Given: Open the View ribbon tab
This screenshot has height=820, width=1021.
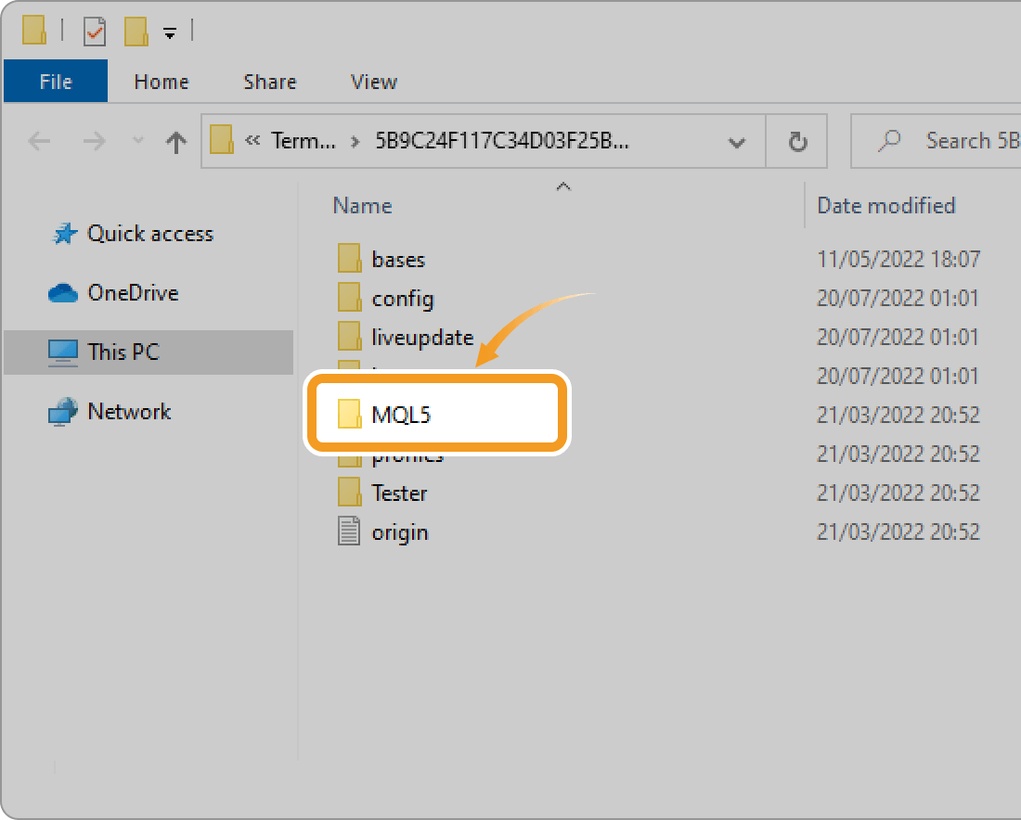Looking at the screenshot, I should pyautogui.click(x=374, y=82).
